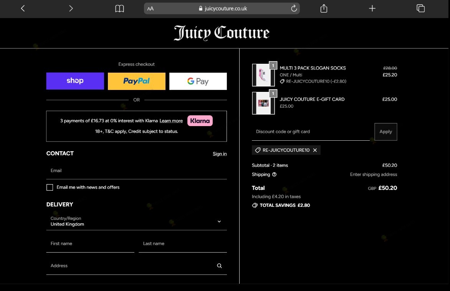Tick Email me with news and offers
This screenshot has width=450, height=291.
[50, 187]
